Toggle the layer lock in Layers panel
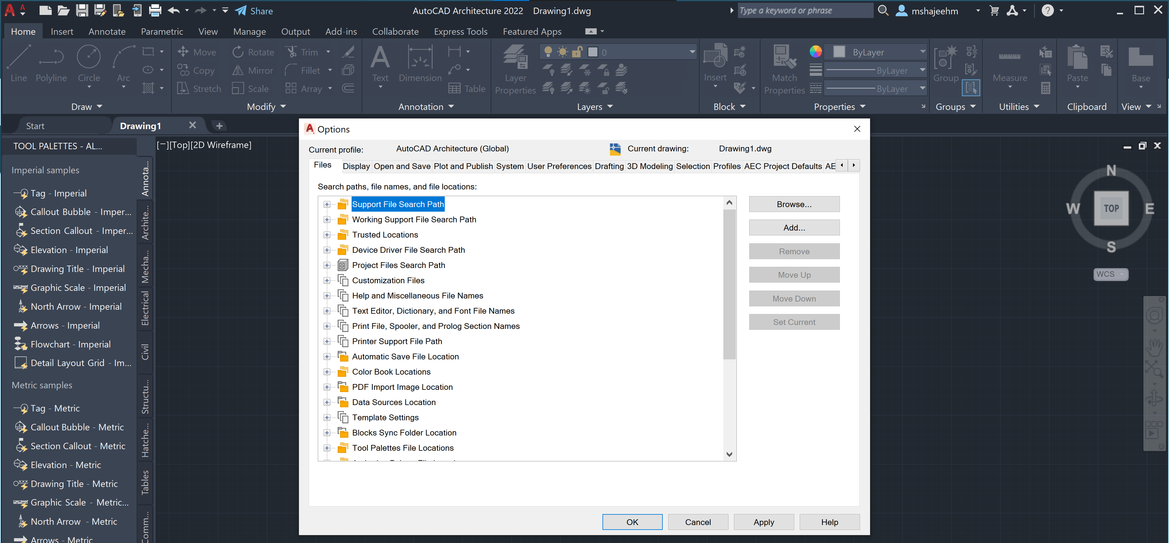Viewport: 1169px width, 543px height. click(x=577, y=52)
